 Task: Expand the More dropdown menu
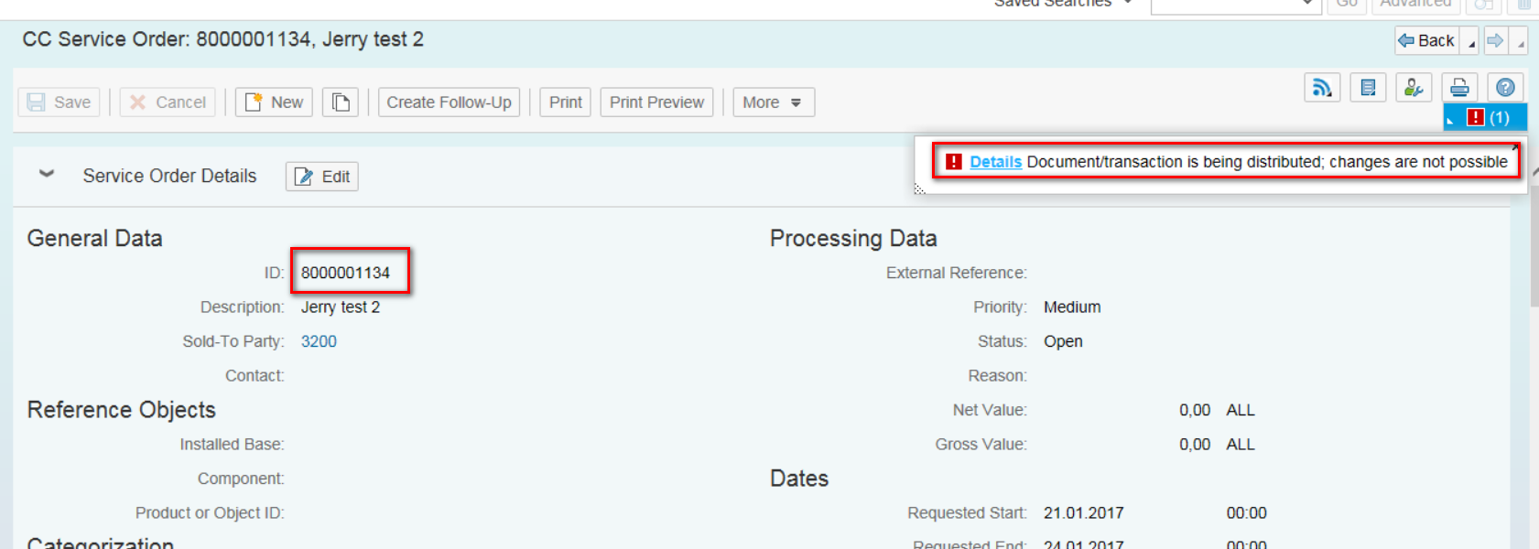coord(774,102)
